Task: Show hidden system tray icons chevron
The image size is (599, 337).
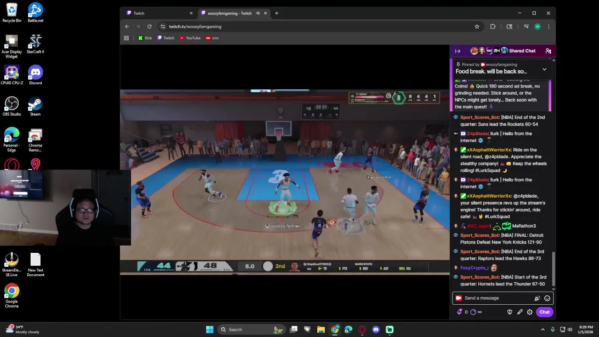Action: pos(543,330)
